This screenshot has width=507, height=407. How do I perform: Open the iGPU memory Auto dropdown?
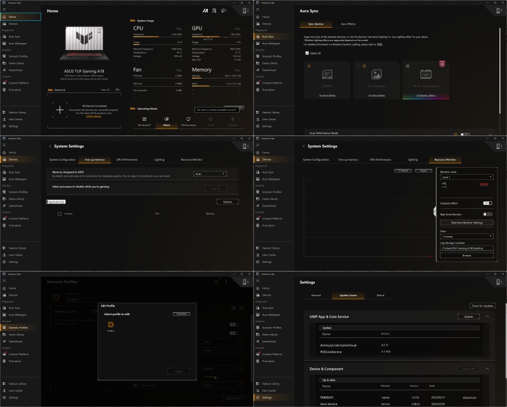(210, 173)
